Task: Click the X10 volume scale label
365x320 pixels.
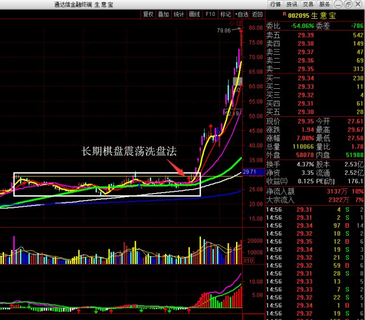Action: pyautogui.click(x=249, y=261)
